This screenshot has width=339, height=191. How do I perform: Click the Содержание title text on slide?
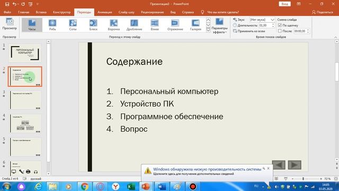point(134,62)
